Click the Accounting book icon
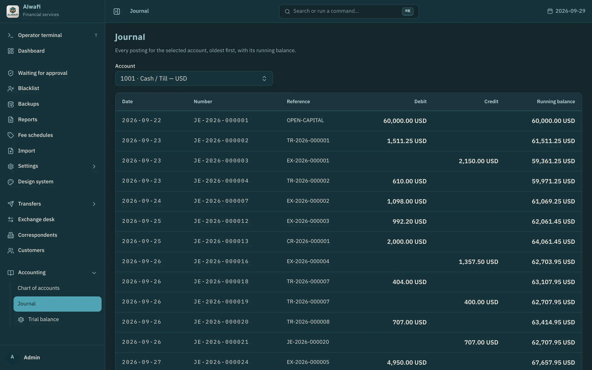 (x=10, y=273)
